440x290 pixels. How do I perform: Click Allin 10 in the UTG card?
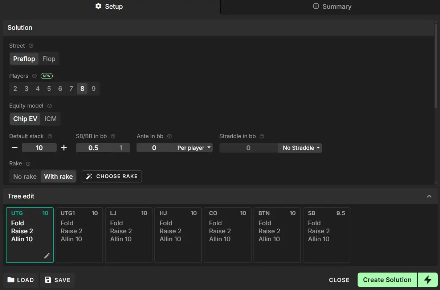tap(22, 239)
